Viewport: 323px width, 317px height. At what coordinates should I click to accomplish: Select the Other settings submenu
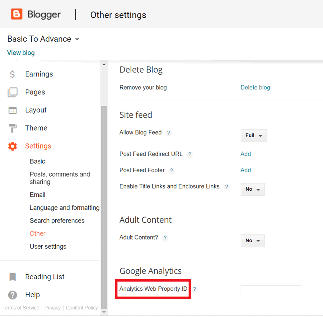(37, 234)
